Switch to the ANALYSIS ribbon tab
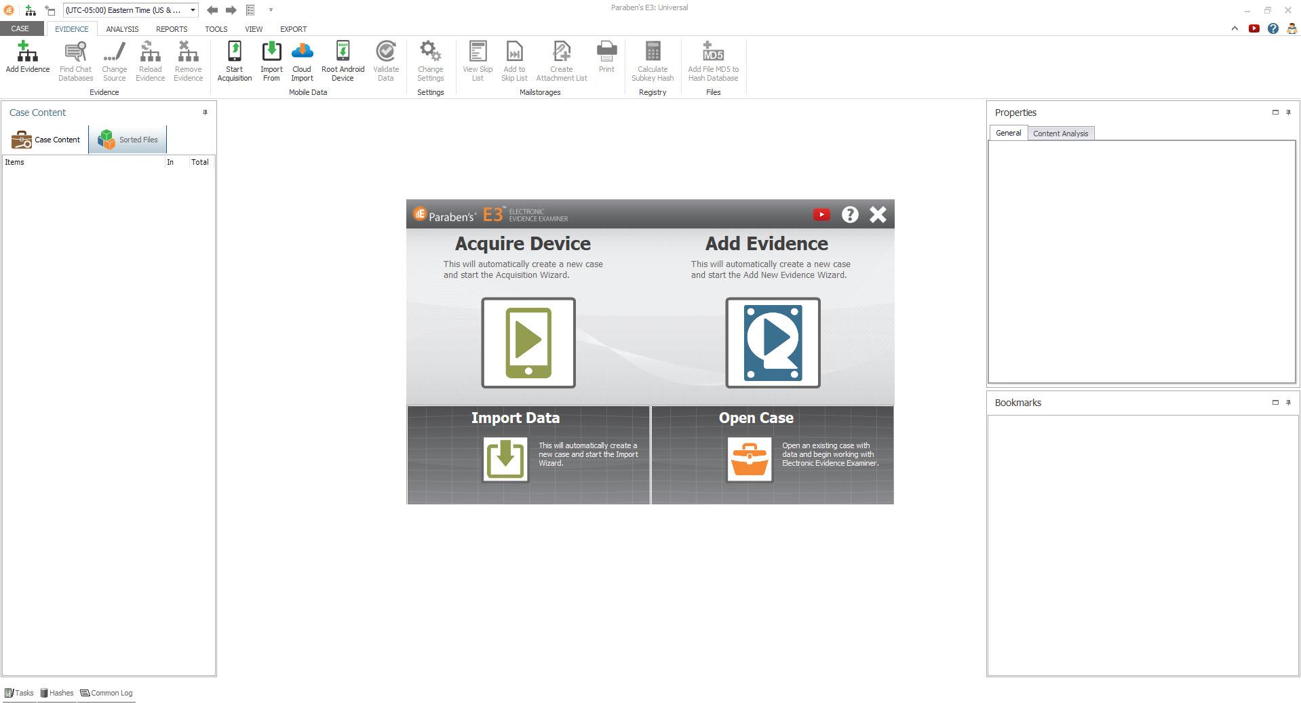1301x703 pixels. pyautogui.click(x=122, y=29)
